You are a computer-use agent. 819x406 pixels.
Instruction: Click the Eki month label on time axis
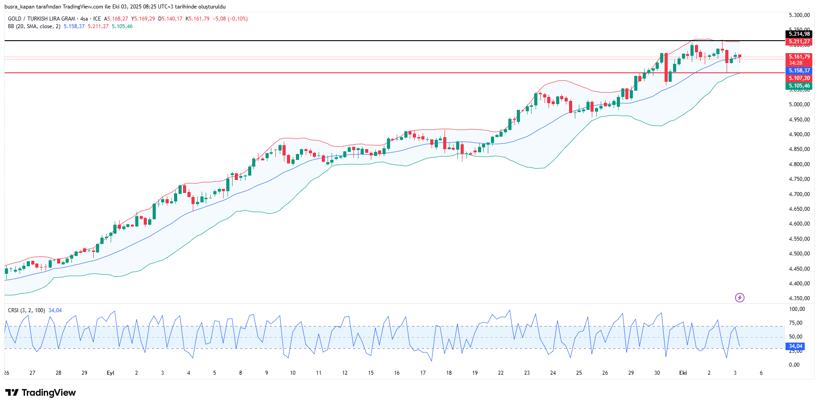pos(683,373)
